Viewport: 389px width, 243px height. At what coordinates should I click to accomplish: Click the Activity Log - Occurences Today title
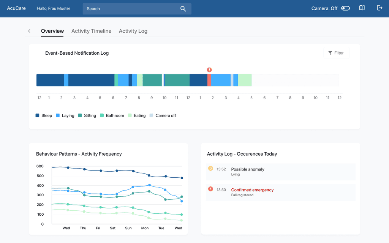(242, 154)
